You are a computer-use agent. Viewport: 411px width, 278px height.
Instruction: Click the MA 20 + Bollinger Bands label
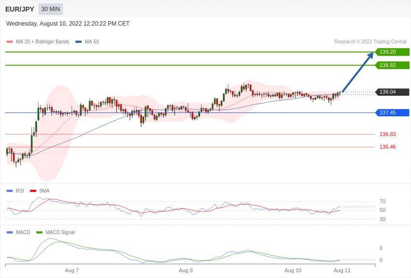coord(43,42)
